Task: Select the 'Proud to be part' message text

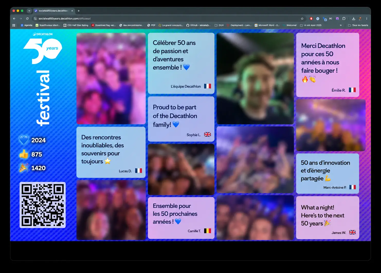Action: point(175,116)
